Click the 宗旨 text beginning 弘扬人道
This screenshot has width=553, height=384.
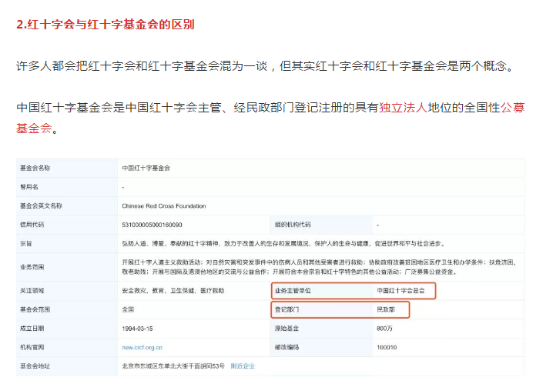click(x=284, y=243)
